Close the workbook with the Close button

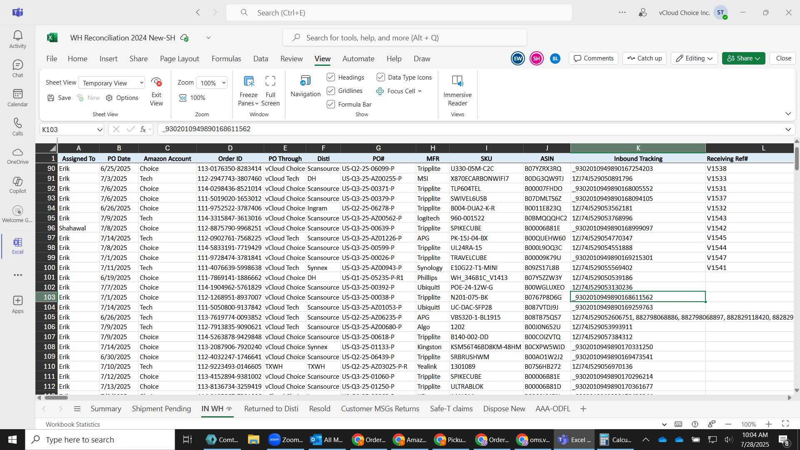coord(783,58)
